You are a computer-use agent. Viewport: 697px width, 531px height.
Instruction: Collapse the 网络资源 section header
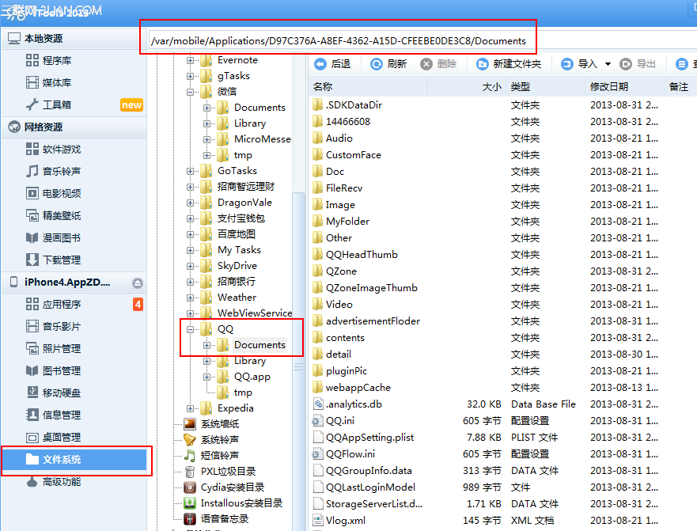click(x=74, y=127)
